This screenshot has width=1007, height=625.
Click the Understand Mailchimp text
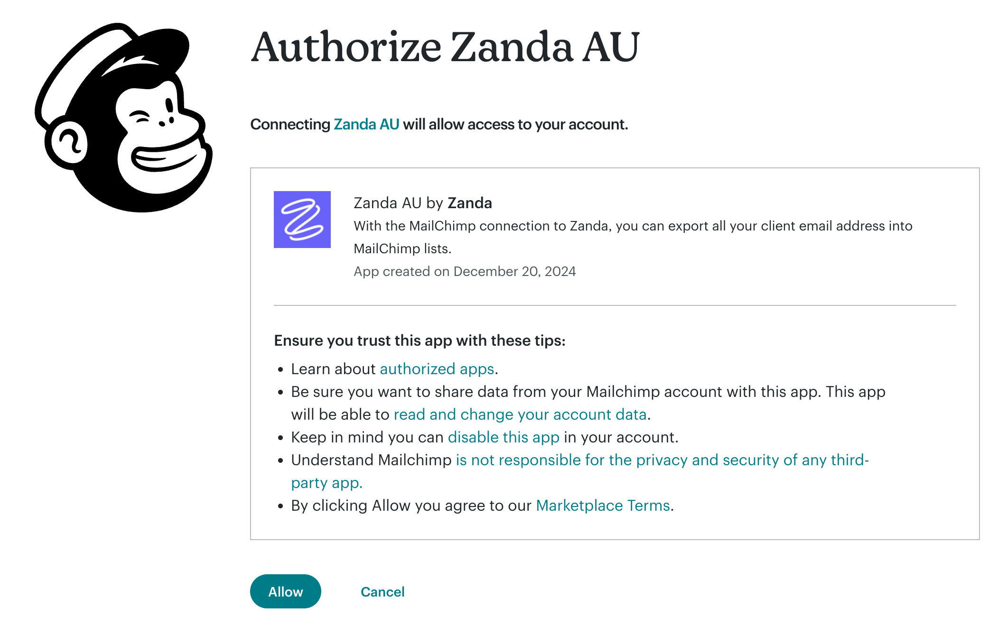371,460
